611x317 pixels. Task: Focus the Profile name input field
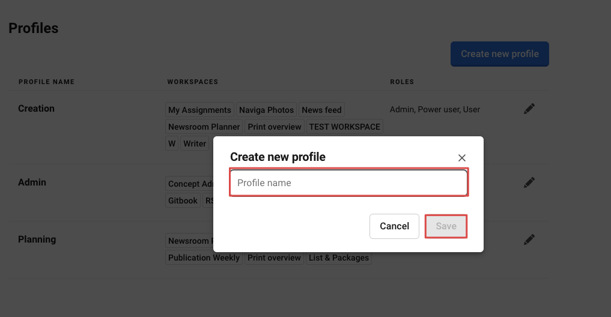point(348,183)
